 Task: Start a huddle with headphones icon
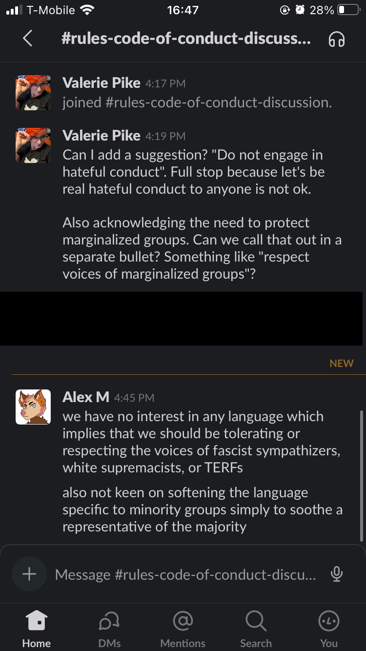(x=336, y=39)
